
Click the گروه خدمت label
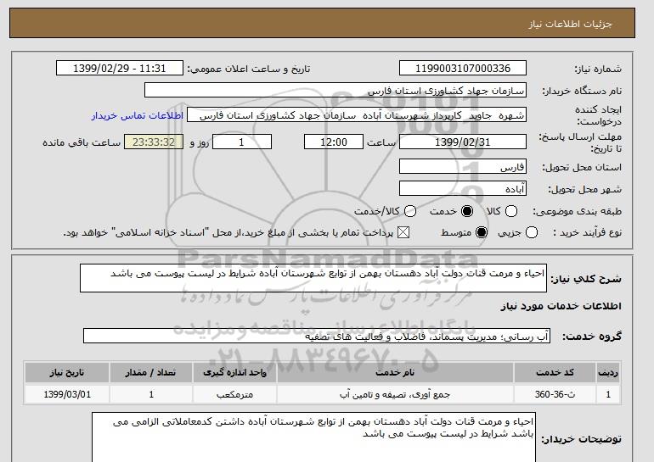[591, 337]
